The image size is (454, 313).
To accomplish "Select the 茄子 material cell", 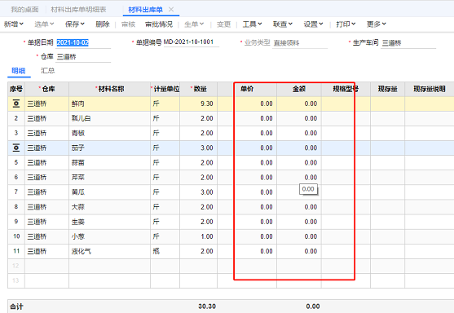I will coord(110,148).
